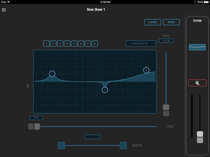Click the Wi-Fi status icon

click(9, 2)
